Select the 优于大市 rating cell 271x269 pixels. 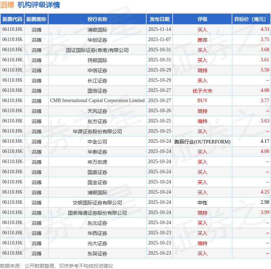pyautogui.click(x=202, y=90)
